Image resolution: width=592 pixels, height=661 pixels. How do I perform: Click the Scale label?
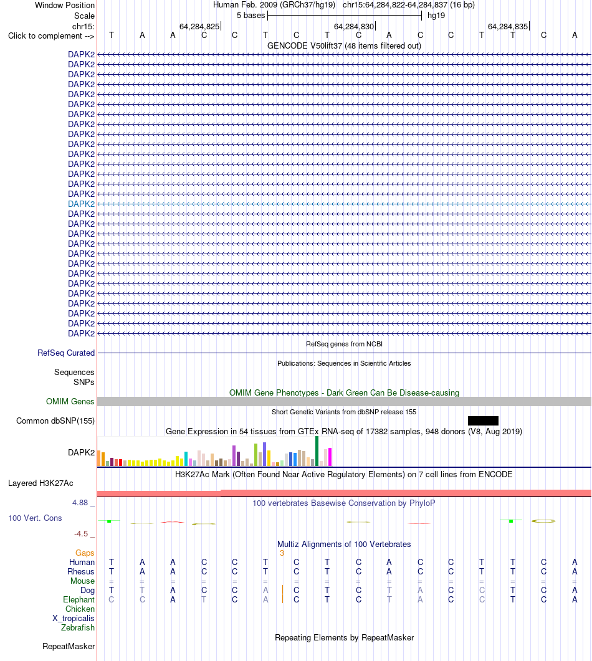click(x=84, y=16)
